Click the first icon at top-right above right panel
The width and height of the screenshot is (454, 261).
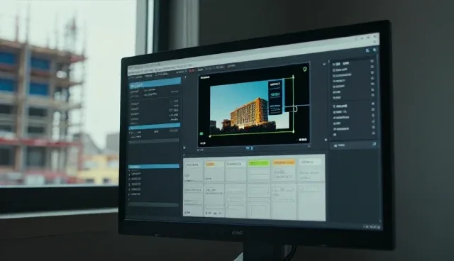pos(367,50)
